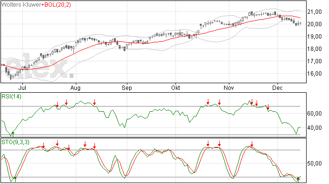Click the 21,00 price axis value
This screenshot has height=184, width=329.
tap(315, 12)
